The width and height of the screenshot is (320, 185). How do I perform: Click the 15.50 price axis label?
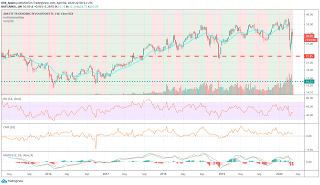pos(309,85)
